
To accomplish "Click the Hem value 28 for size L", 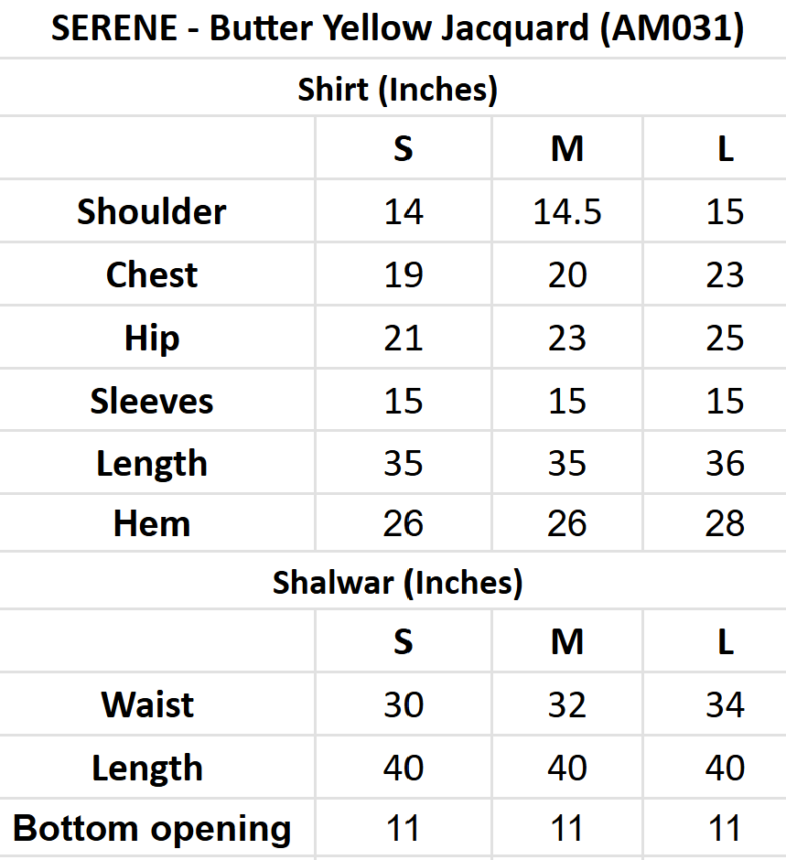I will 725,524.
